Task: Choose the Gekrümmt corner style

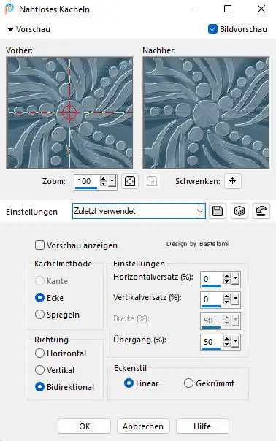Action: point(188,383)
